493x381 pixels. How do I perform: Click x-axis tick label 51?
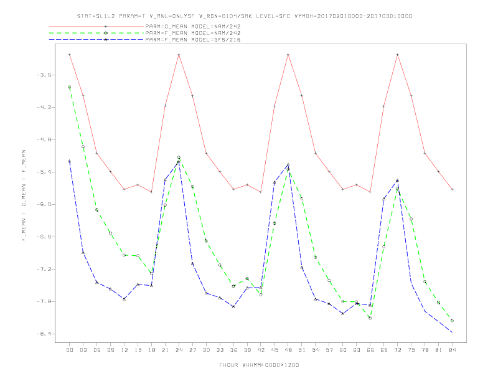302,350
